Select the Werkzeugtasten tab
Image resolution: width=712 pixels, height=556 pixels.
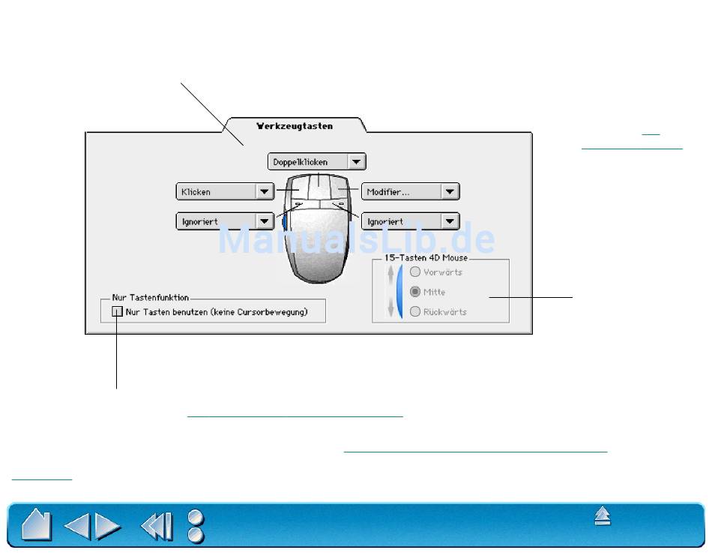[295, 126]
